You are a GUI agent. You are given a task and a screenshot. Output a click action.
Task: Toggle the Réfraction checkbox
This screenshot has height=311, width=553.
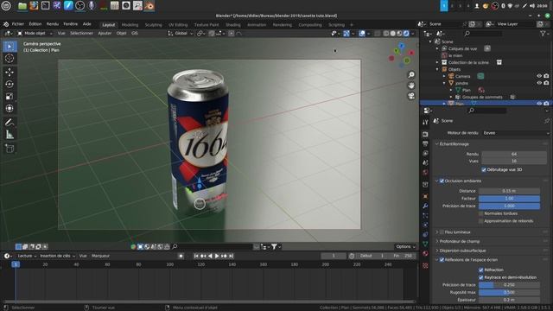click(480, 270)
